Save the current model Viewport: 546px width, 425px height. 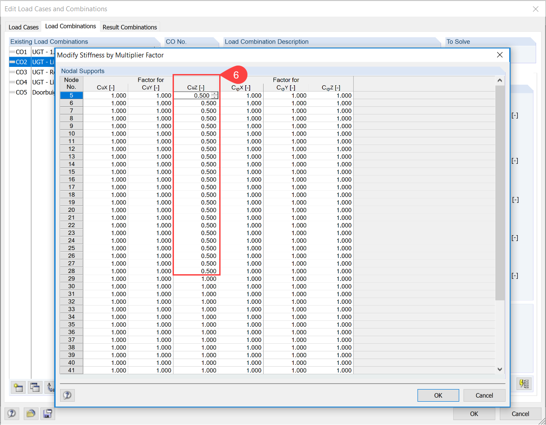click(48, 414)
